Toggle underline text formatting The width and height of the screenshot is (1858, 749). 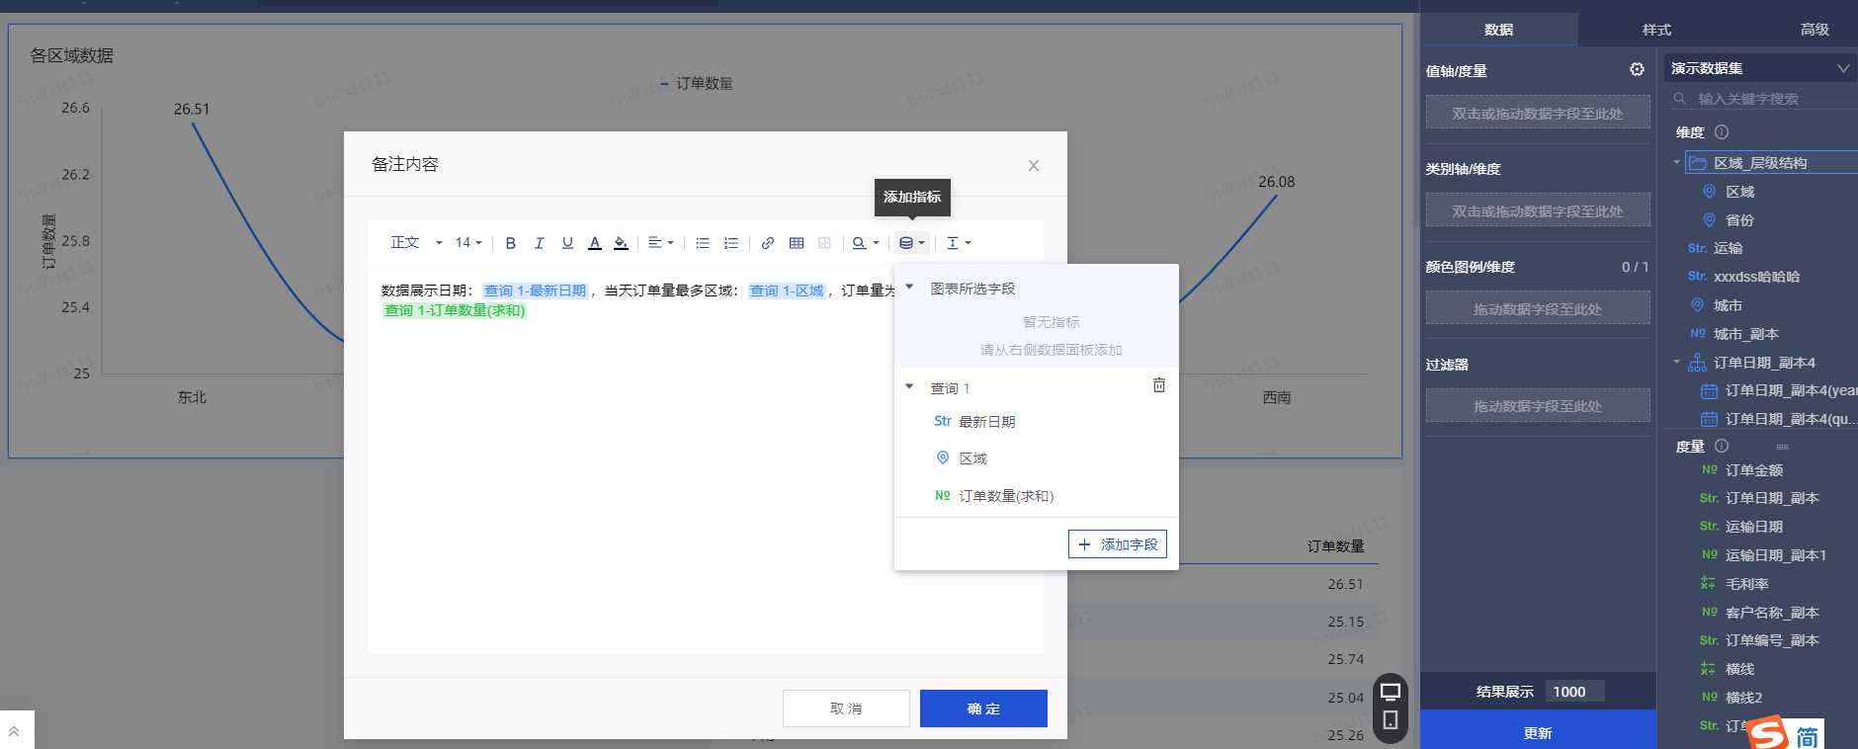(567, 243)
